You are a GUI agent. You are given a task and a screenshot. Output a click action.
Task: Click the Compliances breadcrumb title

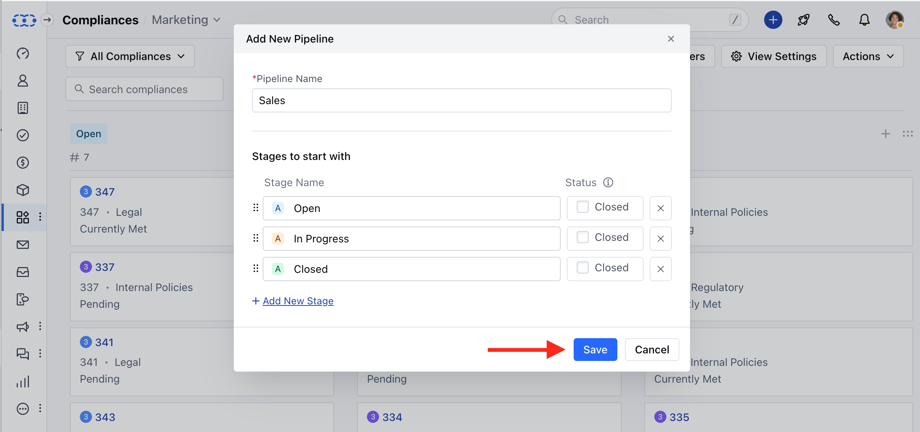(x=100, y=20)
